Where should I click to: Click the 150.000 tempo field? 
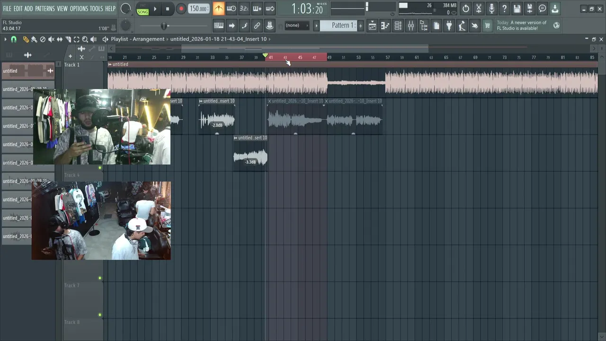click(198, 9)
